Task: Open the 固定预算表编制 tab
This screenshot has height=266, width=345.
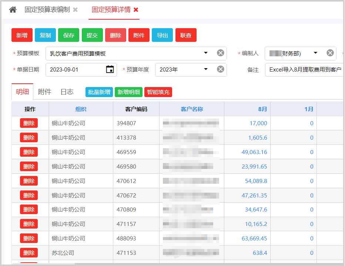Action: click(x=47, y=10)
